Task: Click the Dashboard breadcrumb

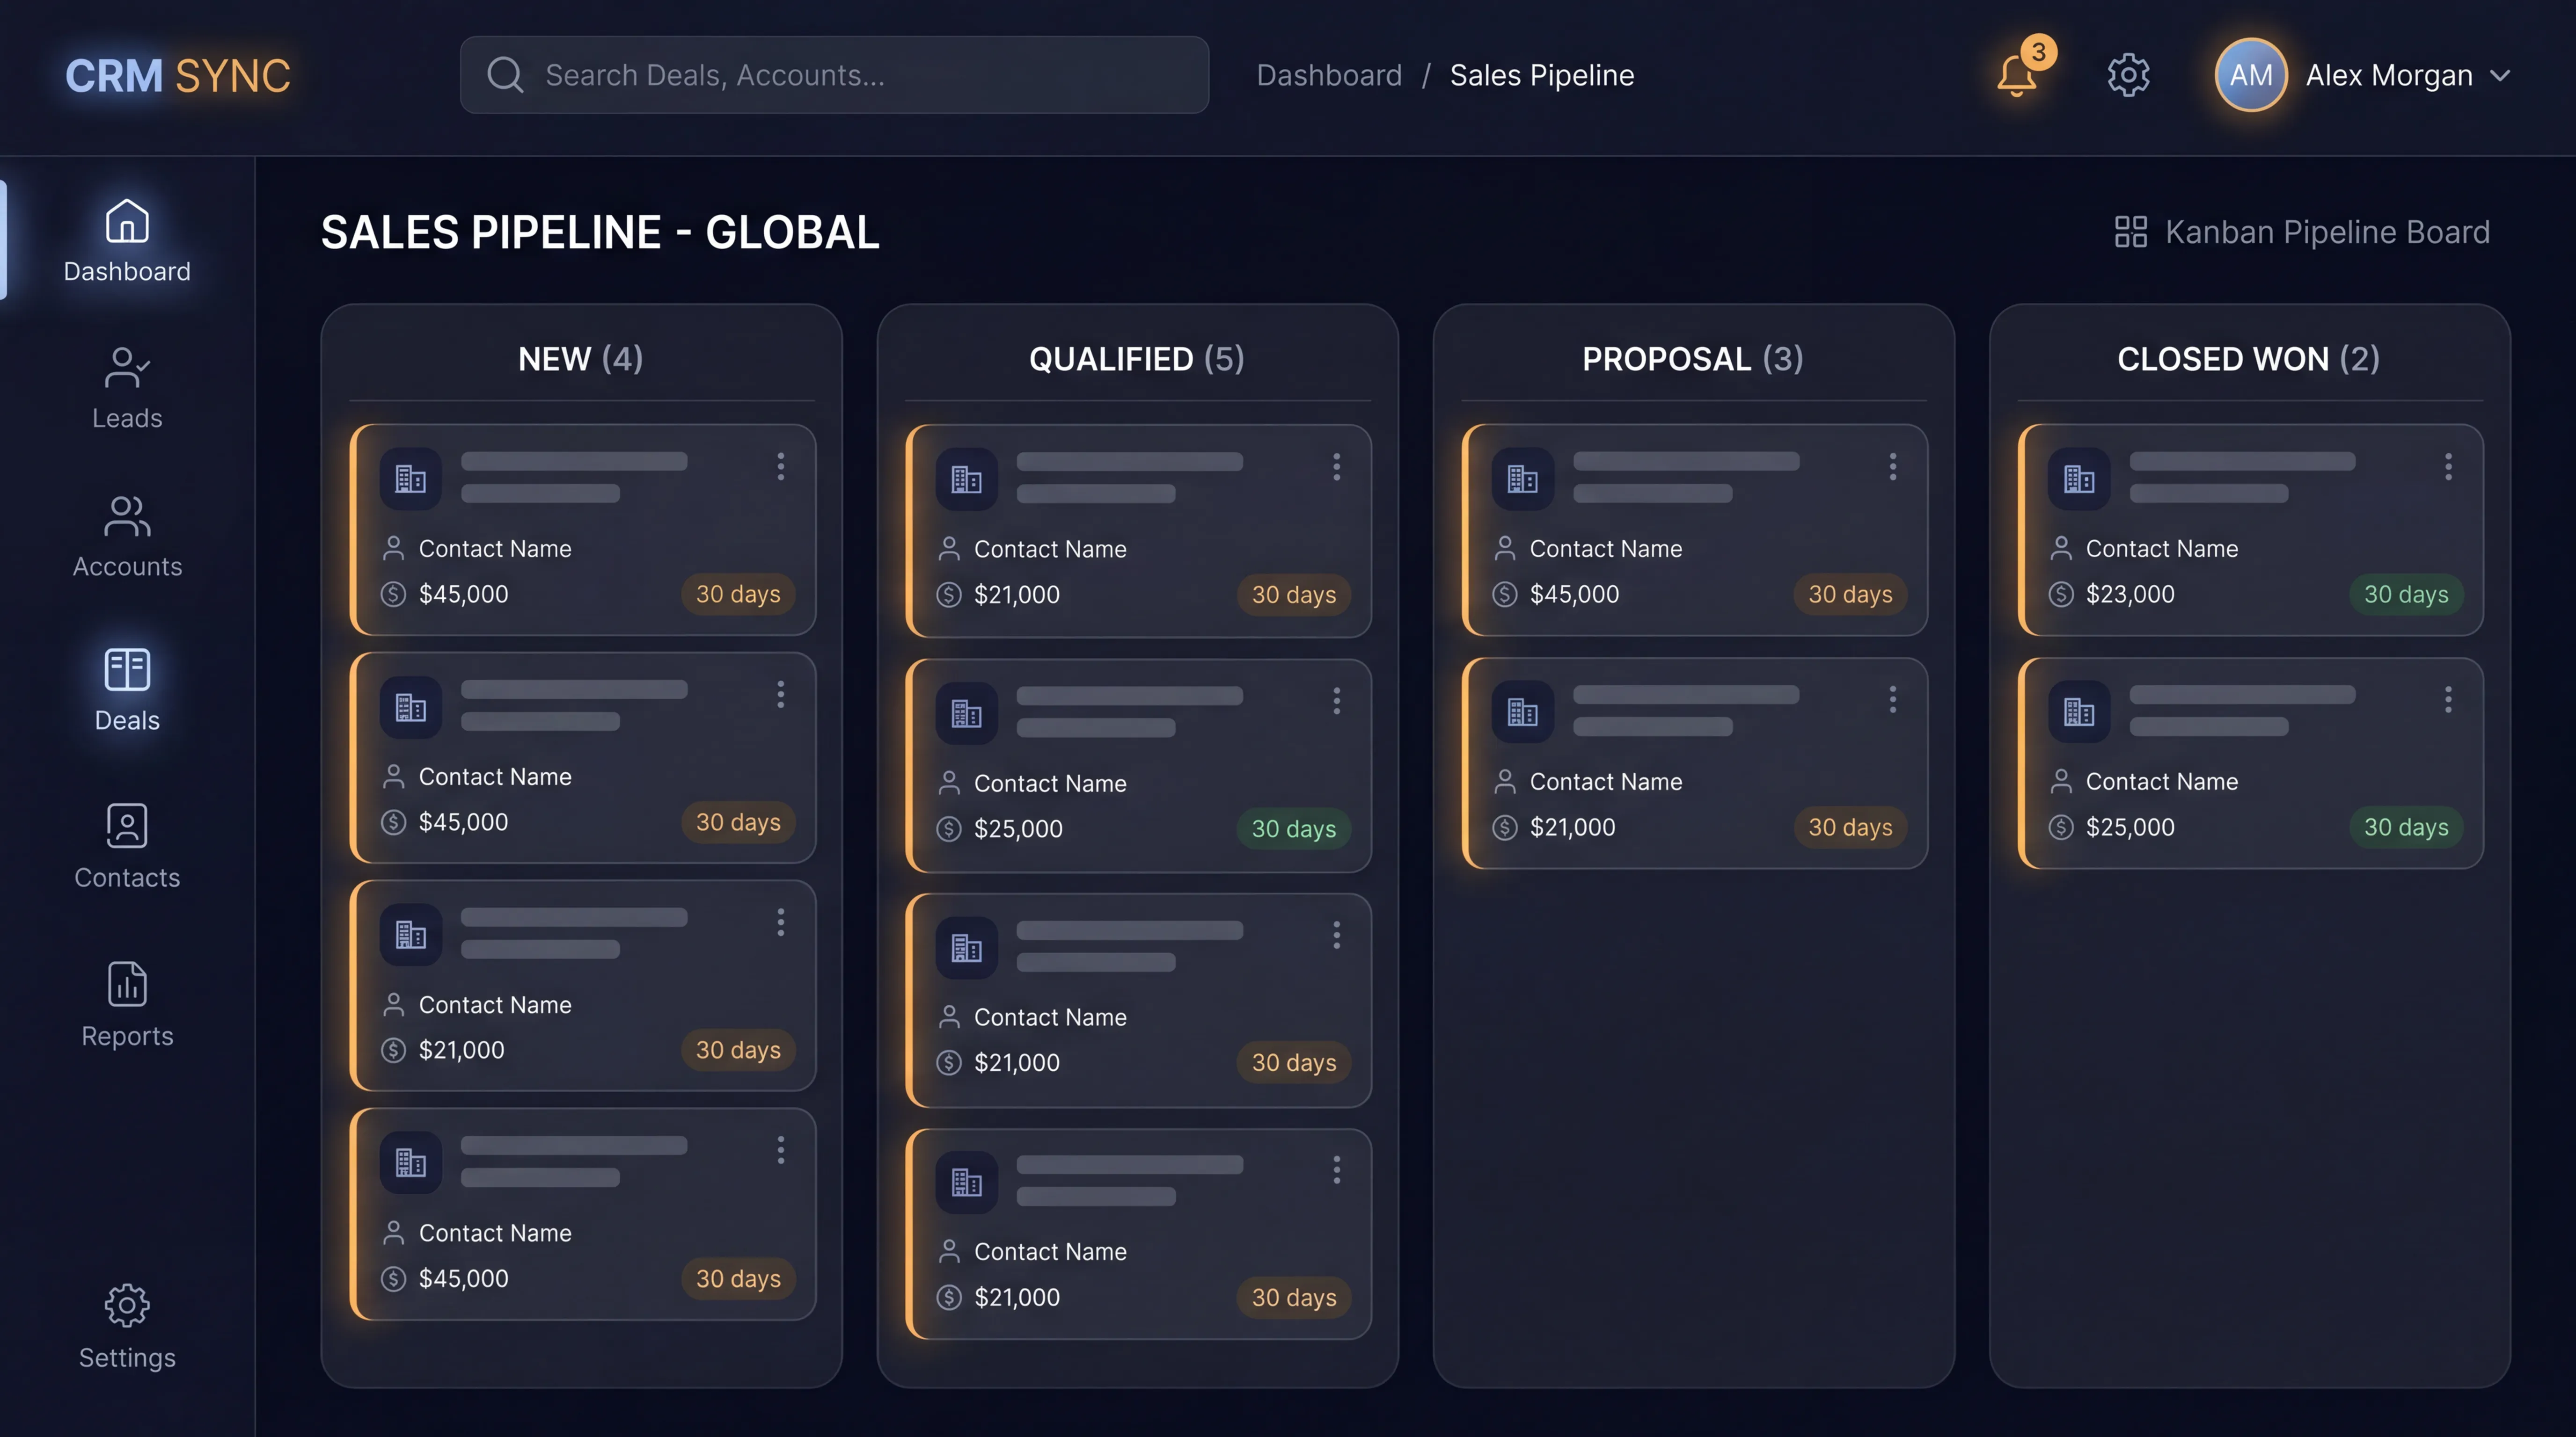Action: [1329, 74]
